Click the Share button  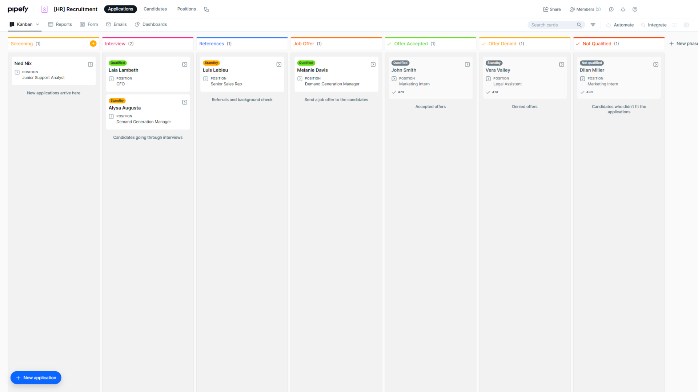(552, 9)
